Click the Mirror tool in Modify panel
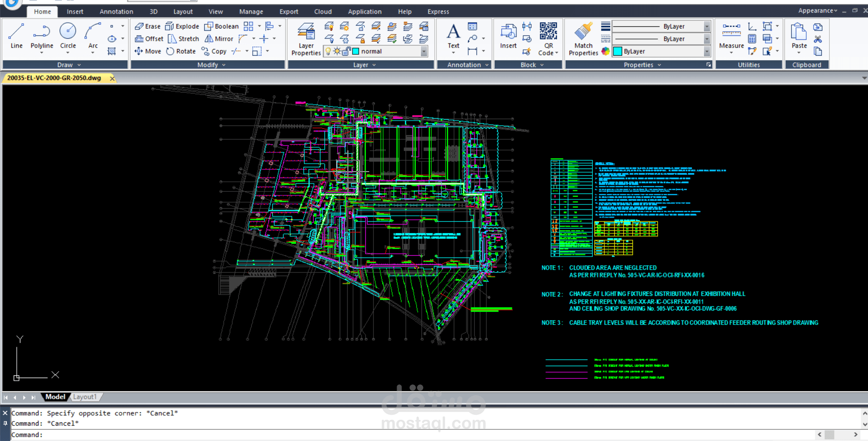Image resolution: width=868 pixels, height=441 pixels. (x=219, y=39)
